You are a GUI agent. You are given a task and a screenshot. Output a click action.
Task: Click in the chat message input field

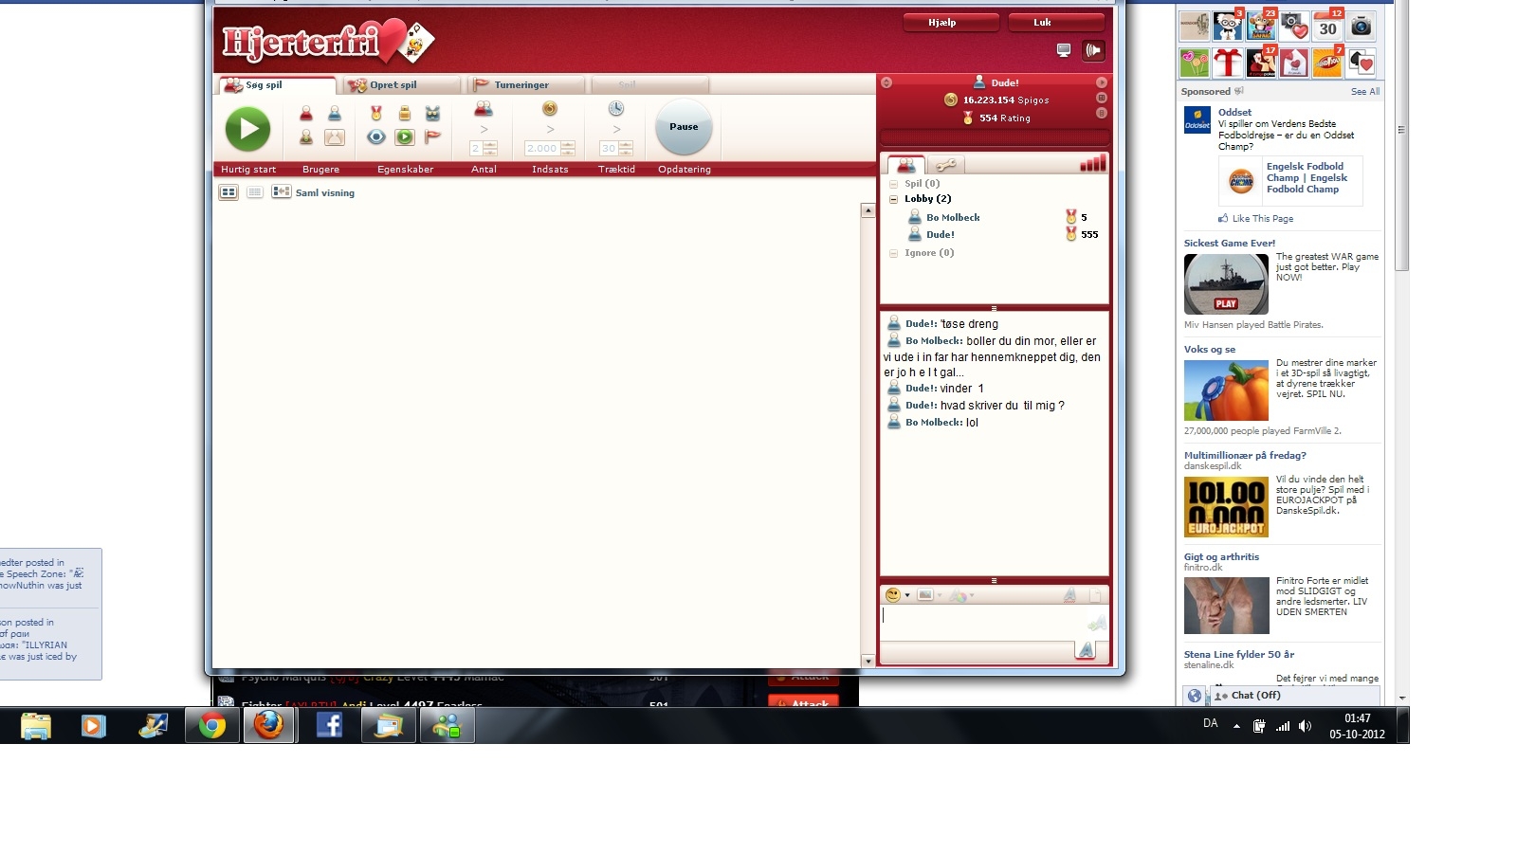click(x=981, y=620)
